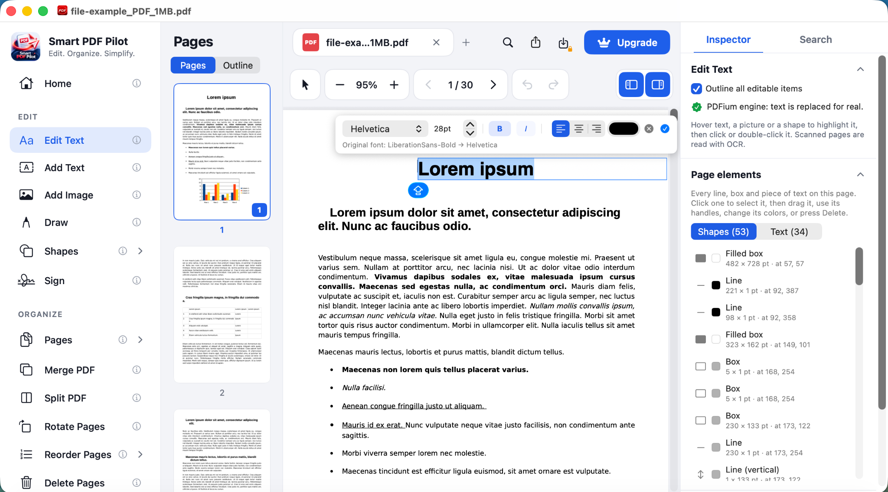The height and width of the screenshot is (492, 888).
Task: Confirm text edit with blue checkmark
Action: tap(665, 129)
